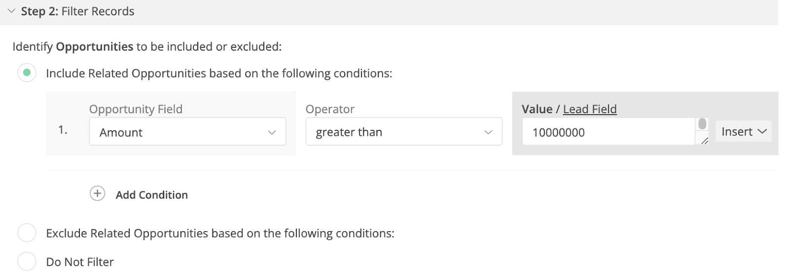Click the chevron arrow in the Amount dropdown
Image resolution: width=789 pixels, height=278 pixels.
click(272, 132)
